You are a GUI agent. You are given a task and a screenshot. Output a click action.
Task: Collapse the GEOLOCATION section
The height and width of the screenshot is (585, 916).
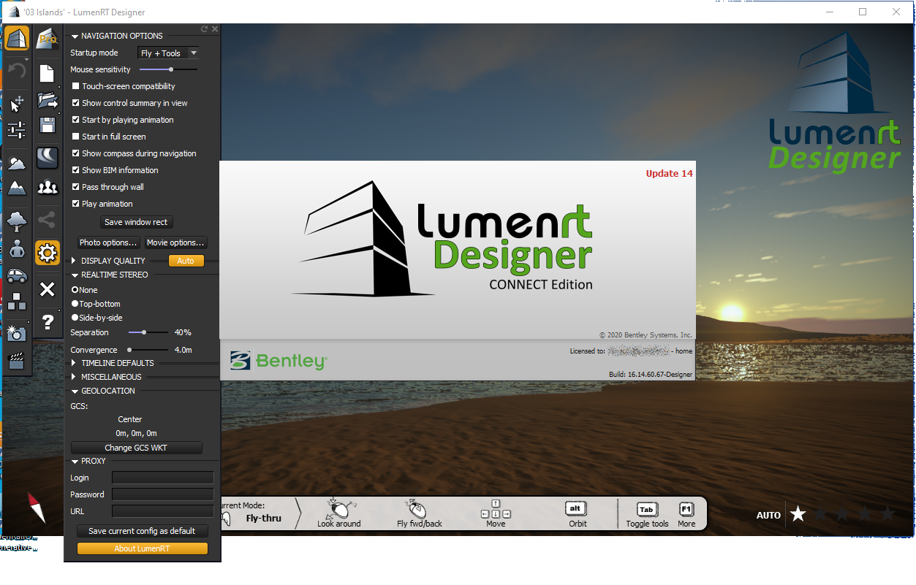coord(75,391)
